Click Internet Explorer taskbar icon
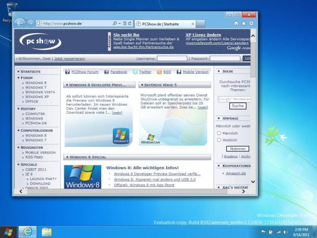Viewport: 317px width, 238px height. click(28, 232)
